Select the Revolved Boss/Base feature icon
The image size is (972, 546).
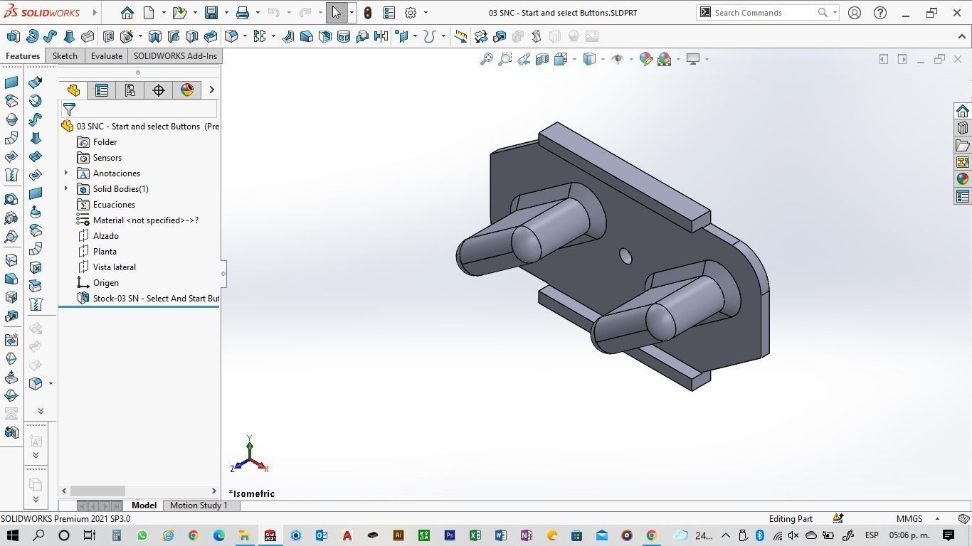click(x=32, y=36)
